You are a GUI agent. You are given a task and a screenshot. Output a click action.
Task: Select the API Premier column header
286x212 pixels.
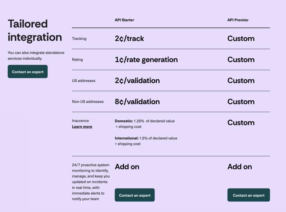238,20
